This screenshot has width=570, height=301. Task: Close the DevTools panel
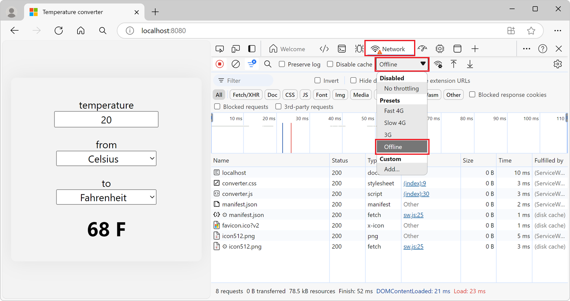pos(559,49)
